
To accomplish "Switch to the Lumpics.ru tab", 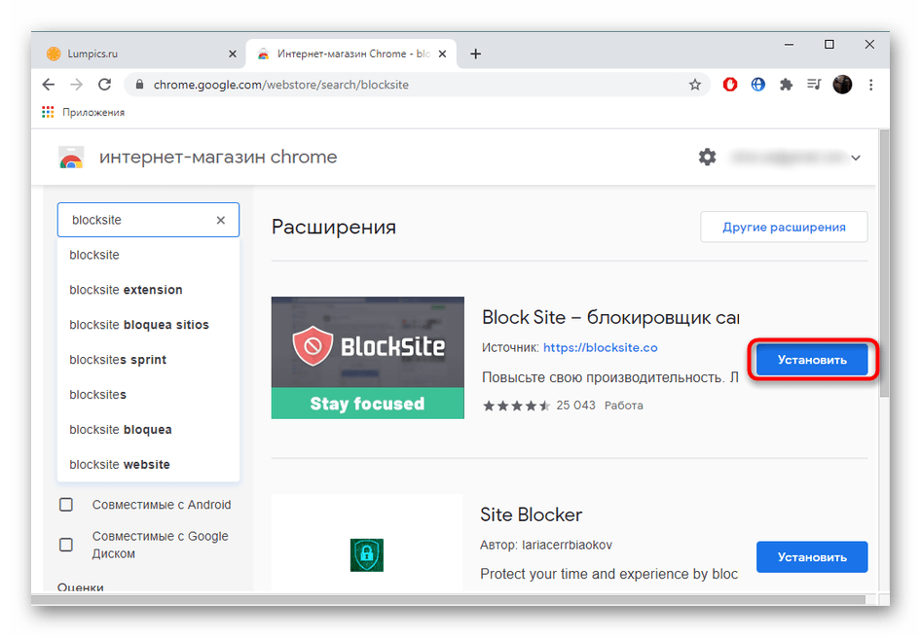I will (136, 53).
